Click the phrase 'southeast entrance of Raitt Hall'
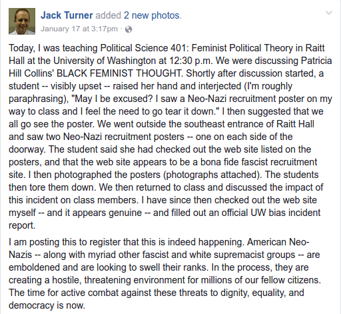The width and height of the screenshot is (341, 314). pos(249,124)
